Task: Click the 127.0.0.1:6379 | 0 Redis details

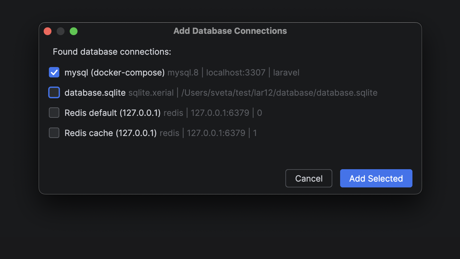Action: 226,113
